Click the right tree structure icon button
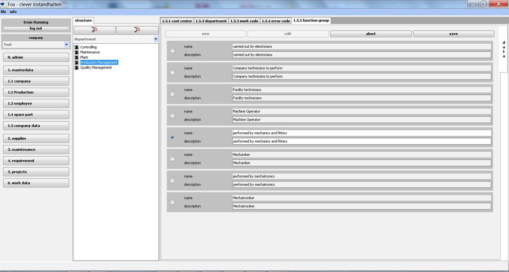 click(x=137, y=30)
